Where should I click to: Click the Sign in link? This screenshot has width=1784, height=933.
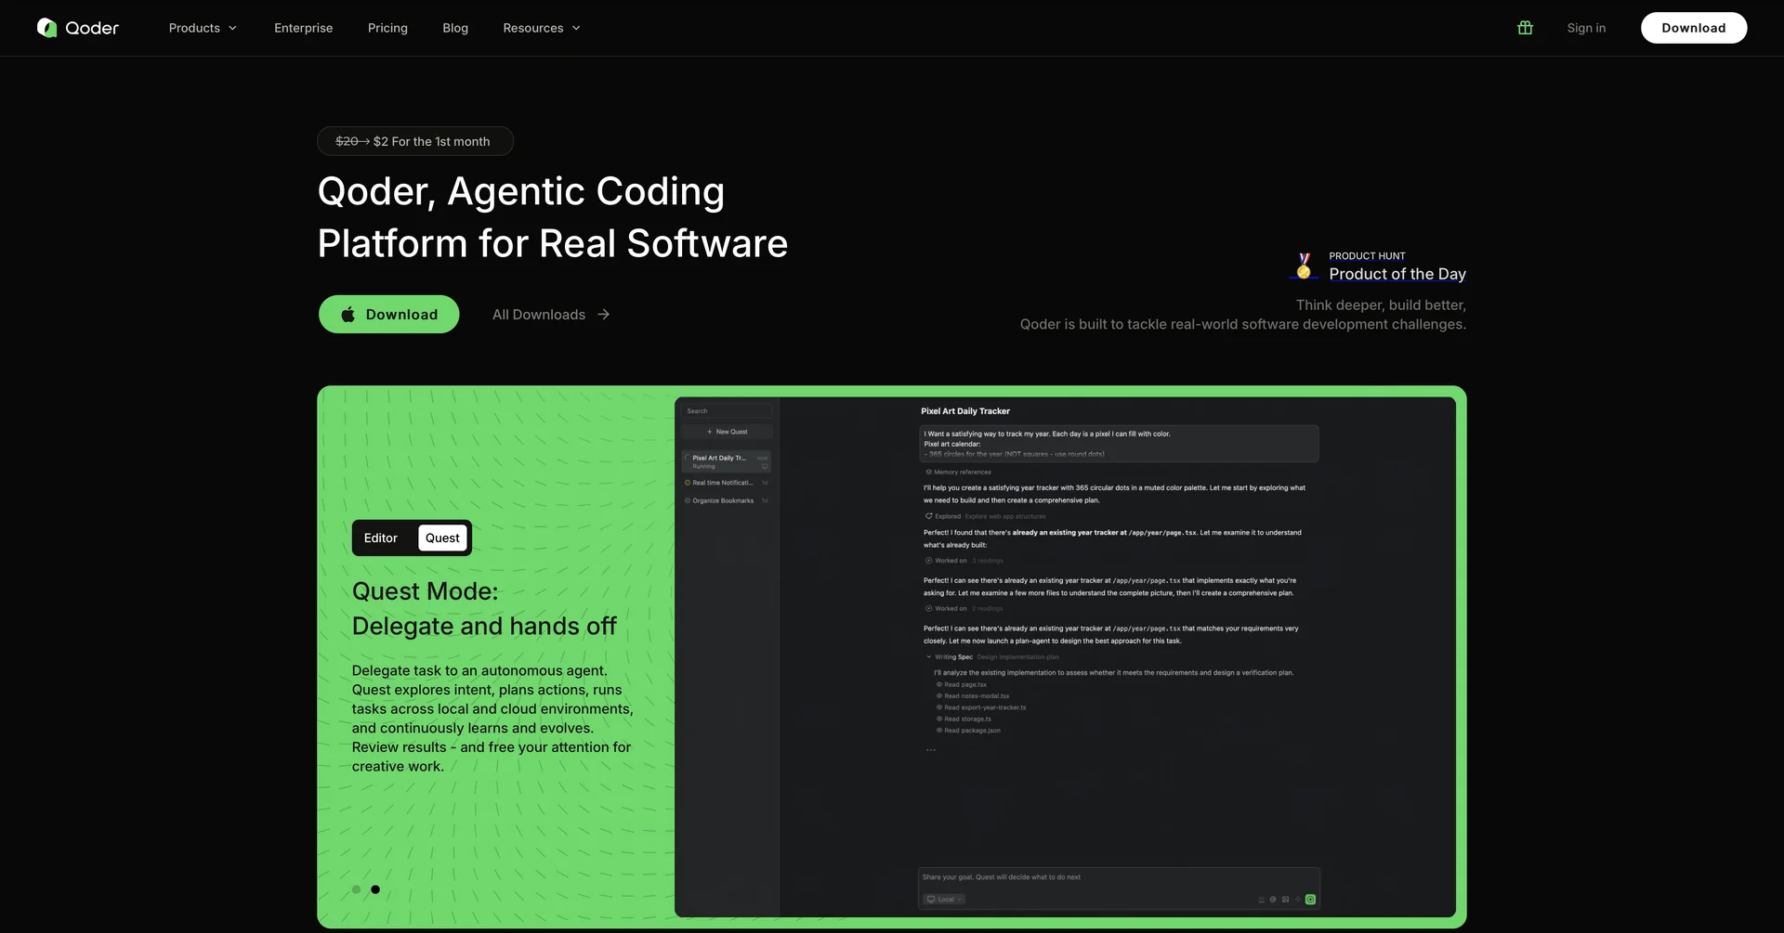(x=1586, y=28)
